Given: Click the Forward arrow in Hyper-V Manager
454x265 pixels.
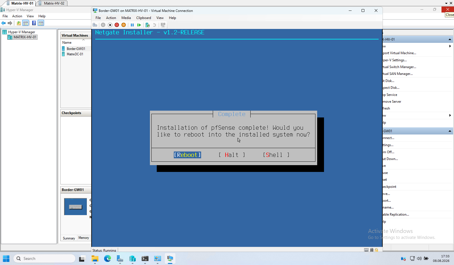Looking at the screenshot, I should (x=10, y=23).
